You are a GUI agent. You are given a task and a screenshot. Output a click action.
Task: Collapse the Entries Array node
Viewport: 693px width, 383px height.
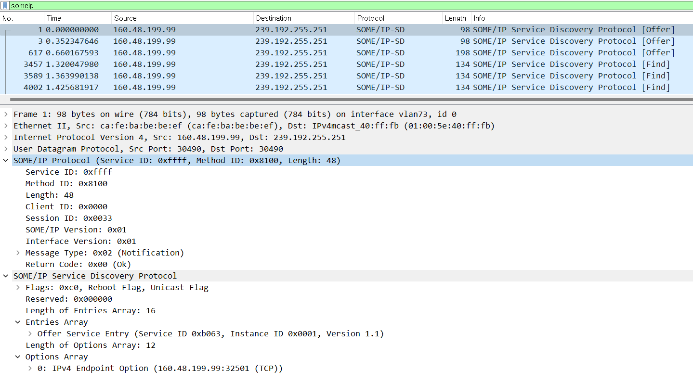pyautogui.click(x=18, y=322)
